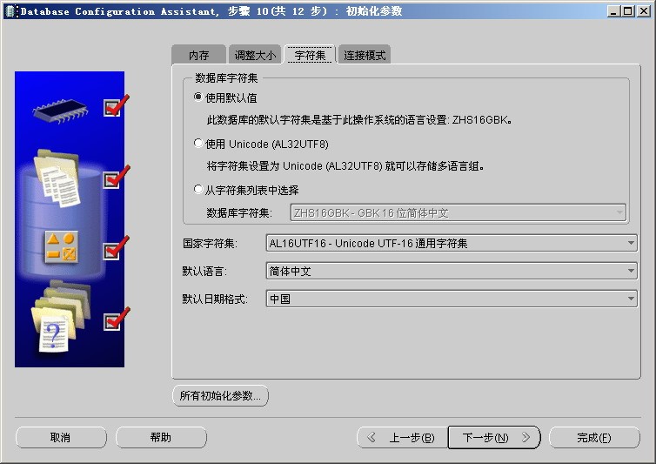Click 所有初始化参数... button
This screenshot has height=464, width=656.
click(220, 396)
